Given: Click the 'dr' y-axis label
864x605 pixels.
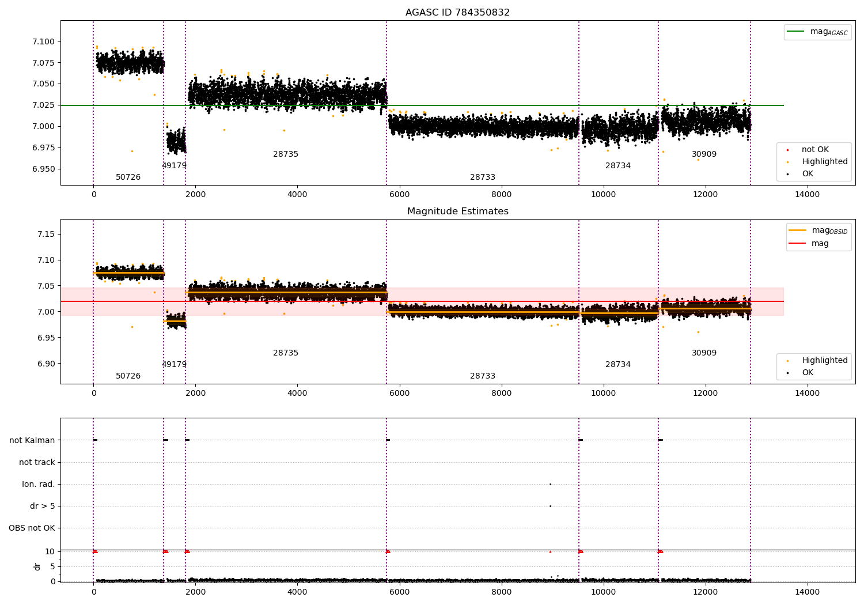Looking at the screenshot, I should coord(37,566).
